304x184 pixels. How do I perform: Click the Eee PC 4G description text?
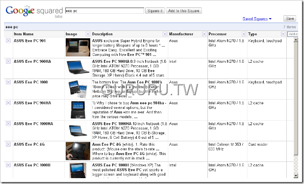pyautogui.click(x=129, y=152)
